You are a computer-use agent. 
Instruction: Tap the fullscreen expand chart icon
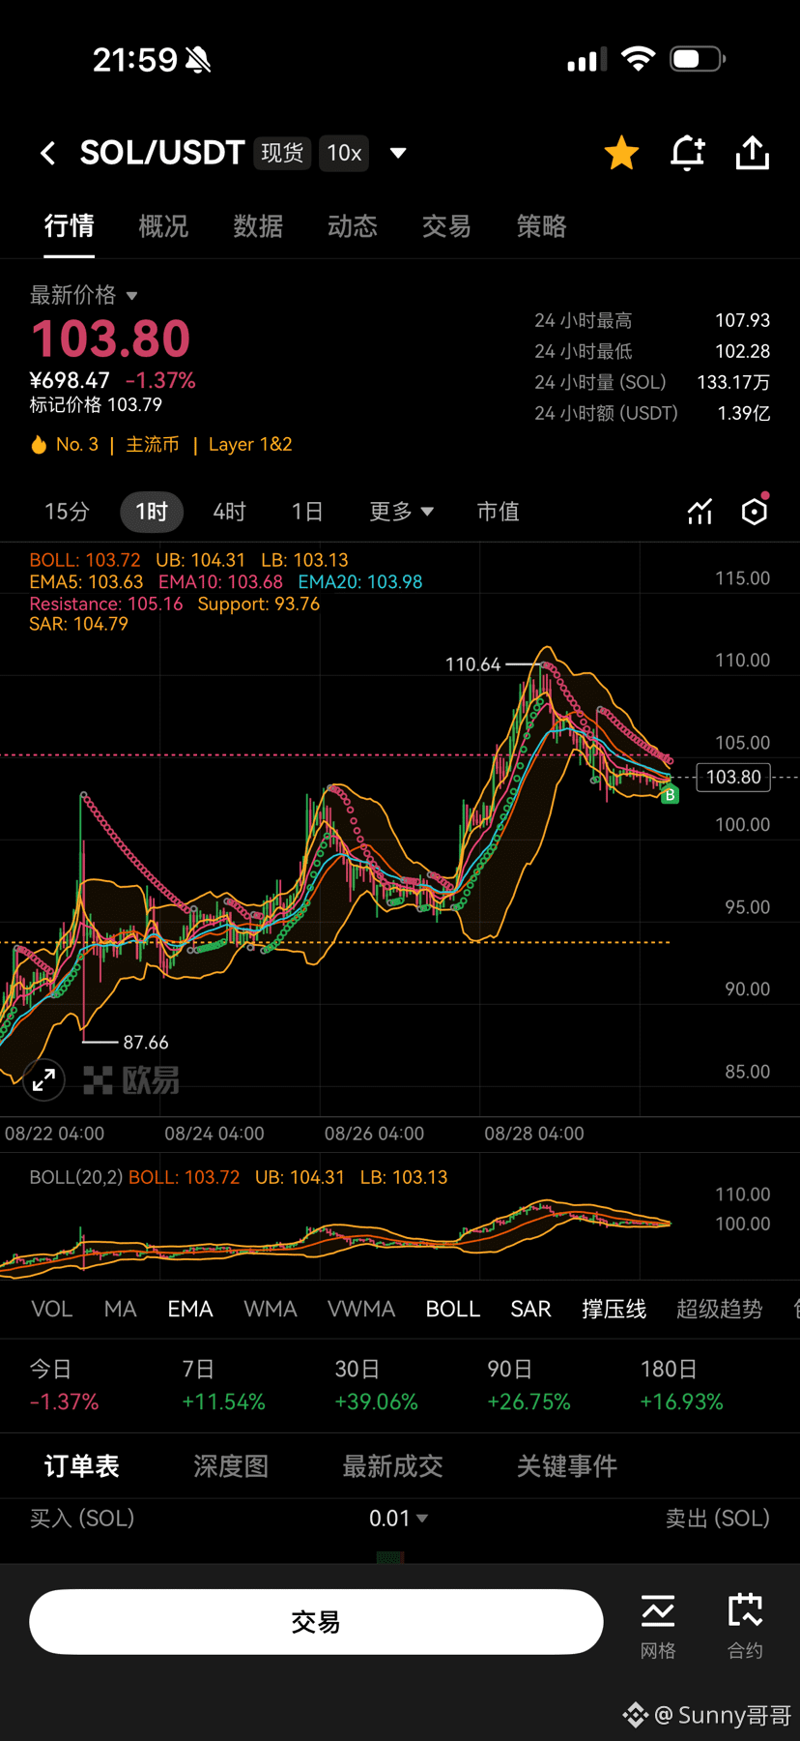pos(43,1080)
